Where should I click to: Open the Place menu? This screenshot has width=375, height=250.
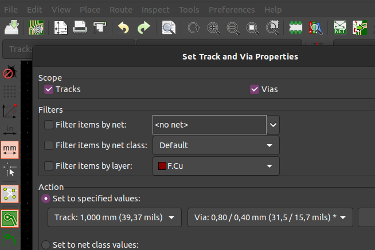pyautogui.click(x=90, y=10)
